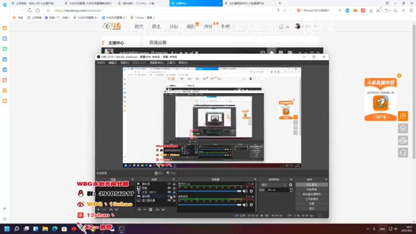Open OBS Studio taskbar icon
The width and height of the screenshot is (416, 234).
(x=122, y=229)
